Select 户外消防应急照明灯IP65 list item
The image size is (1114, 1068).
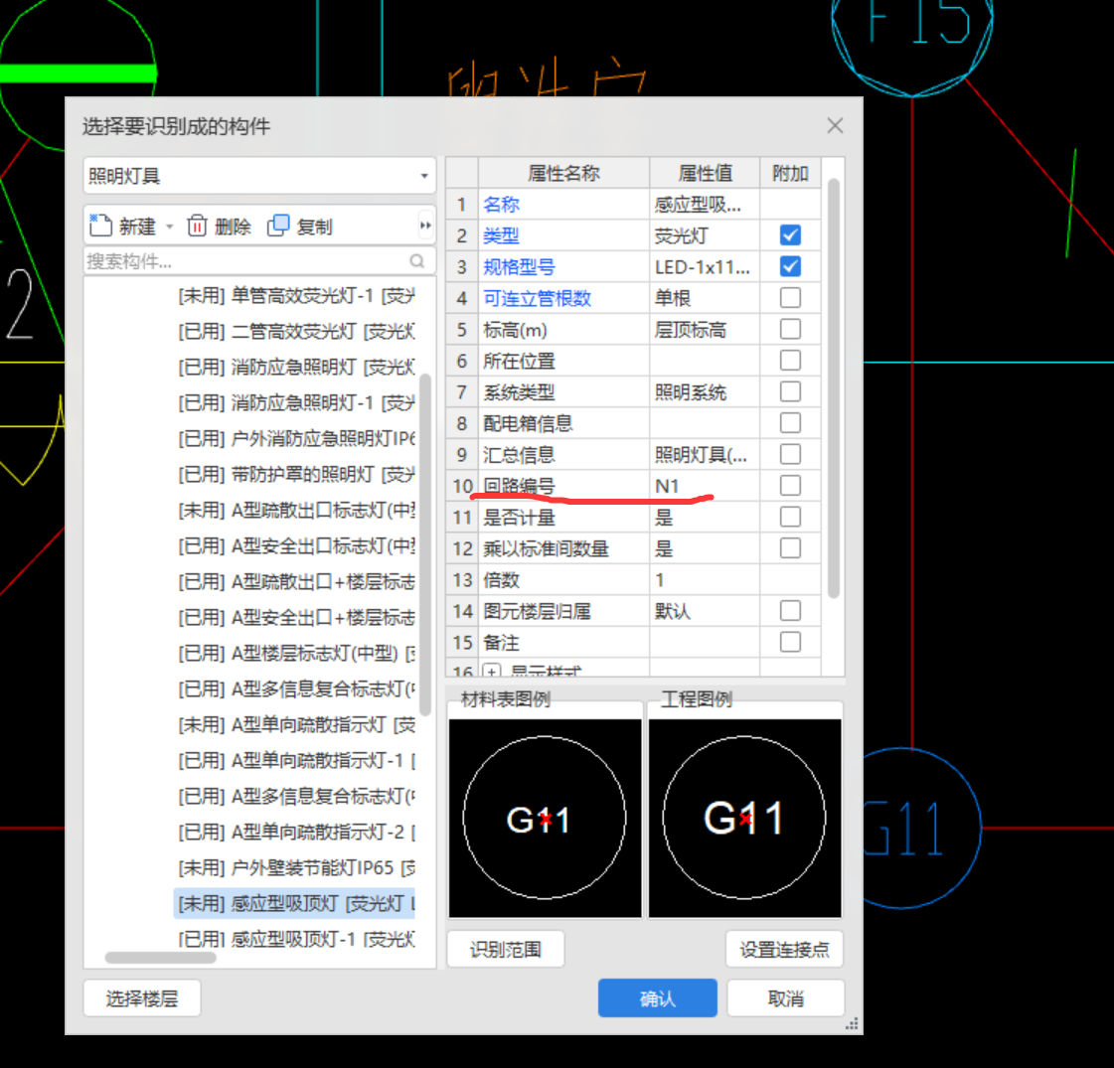296,438
